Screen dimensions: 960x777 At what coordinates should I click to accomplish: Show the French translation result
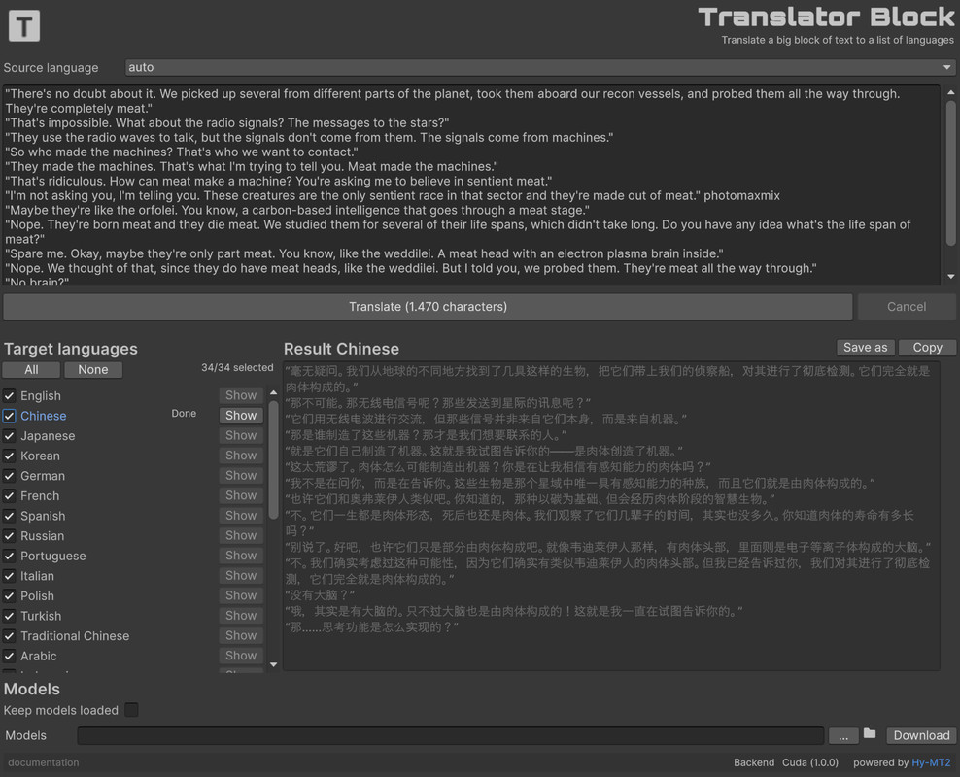coord(241,495)
